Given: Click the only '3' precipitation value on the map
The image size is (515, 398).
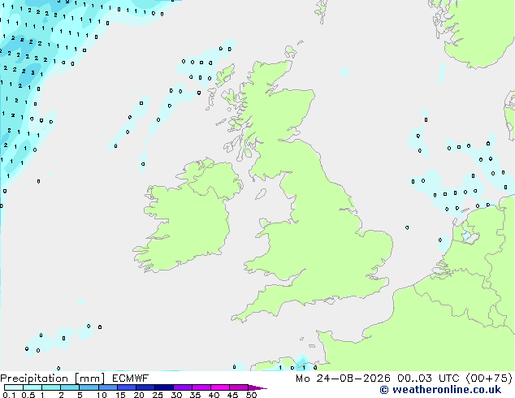Looking at the screenshot, I should pyautogui.click(x=32, y=72).
